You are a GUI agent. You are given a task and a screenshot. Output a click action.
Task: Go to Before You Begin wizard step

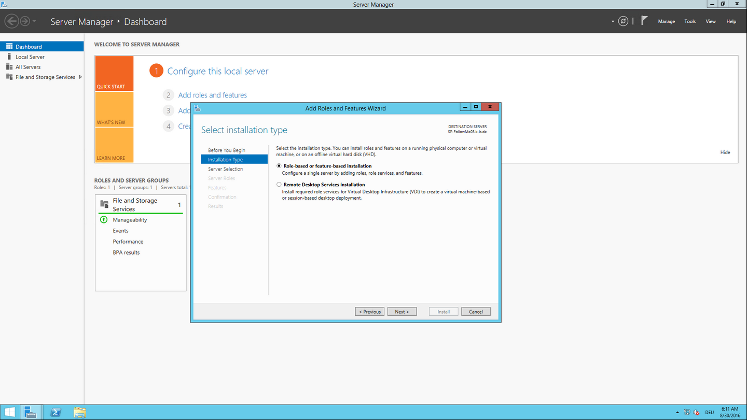(x=227, y=150)
